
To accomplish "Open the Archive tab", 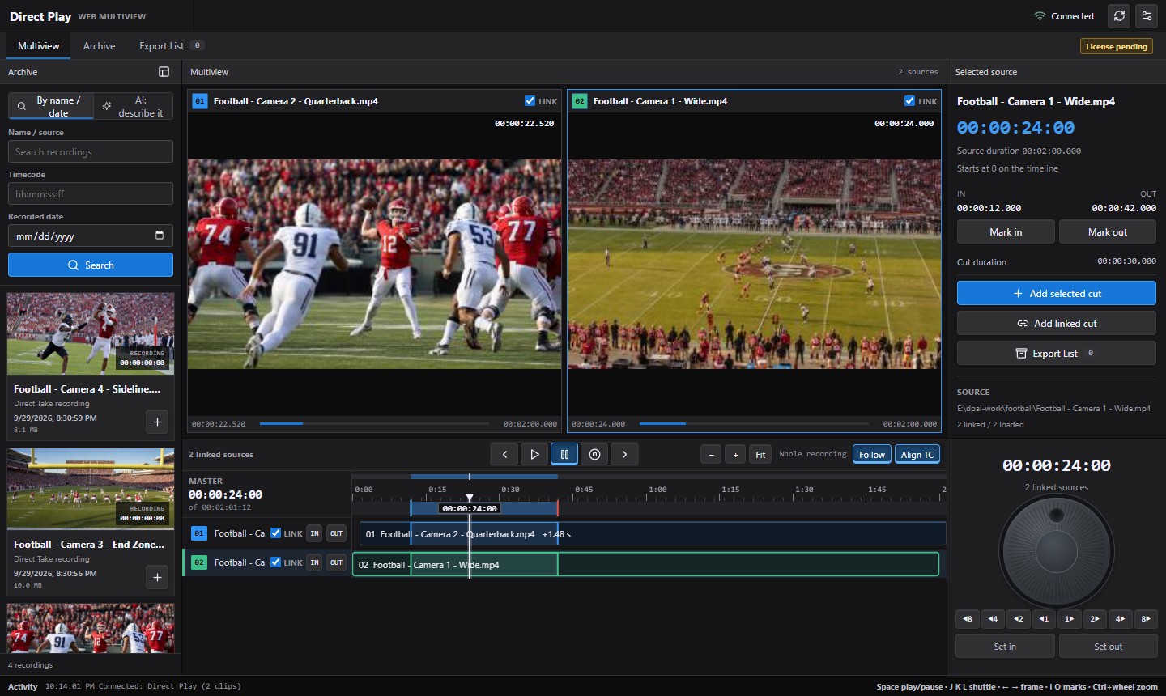I will [100, 46].
